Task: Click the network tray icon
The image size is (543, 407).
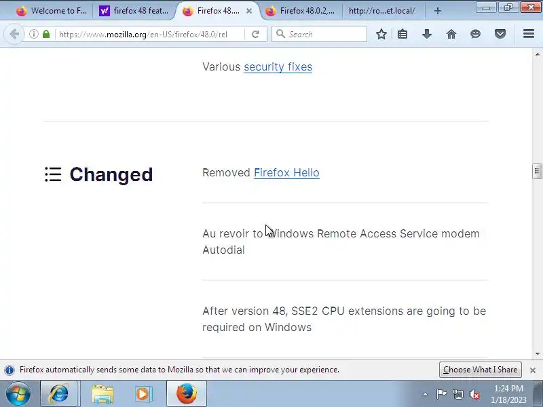Action: click(x=457, y=394)
